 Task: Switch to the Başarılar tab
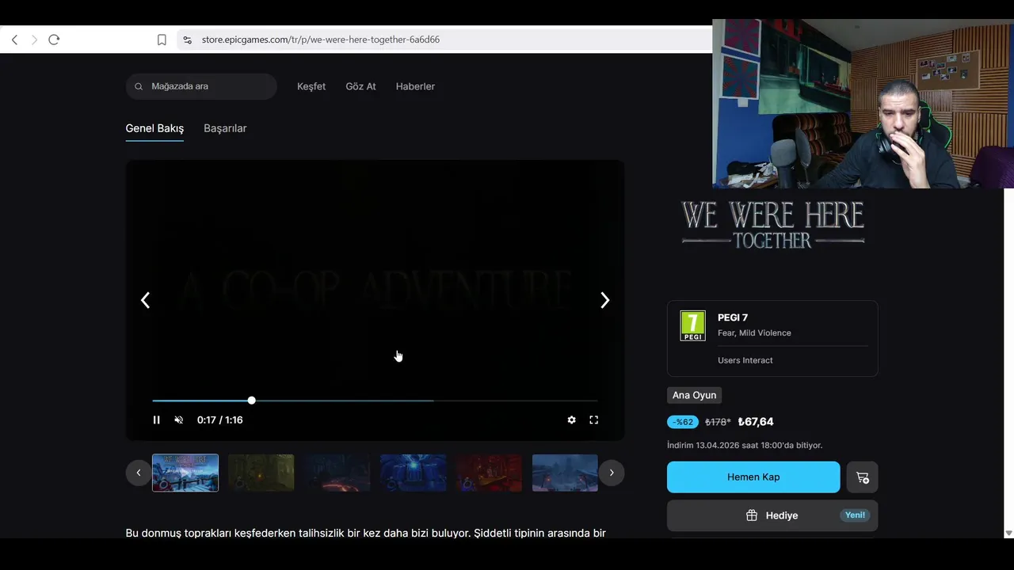(225, 128)
